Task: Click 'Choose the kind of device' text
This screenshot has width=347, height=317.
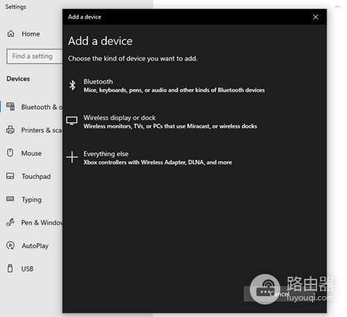Action: coord(133,58)
